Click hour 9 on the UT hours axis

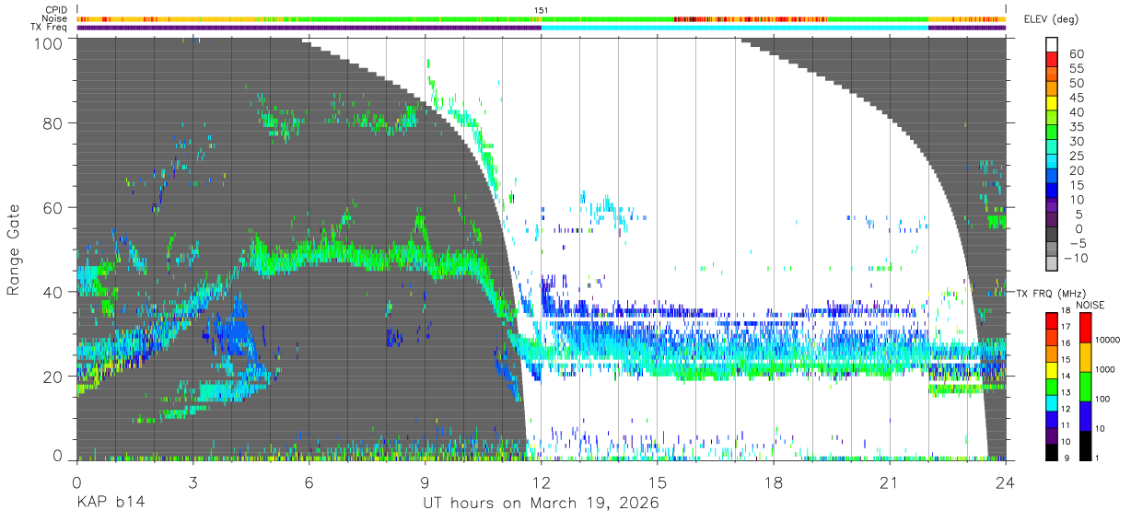click(426, 482)
